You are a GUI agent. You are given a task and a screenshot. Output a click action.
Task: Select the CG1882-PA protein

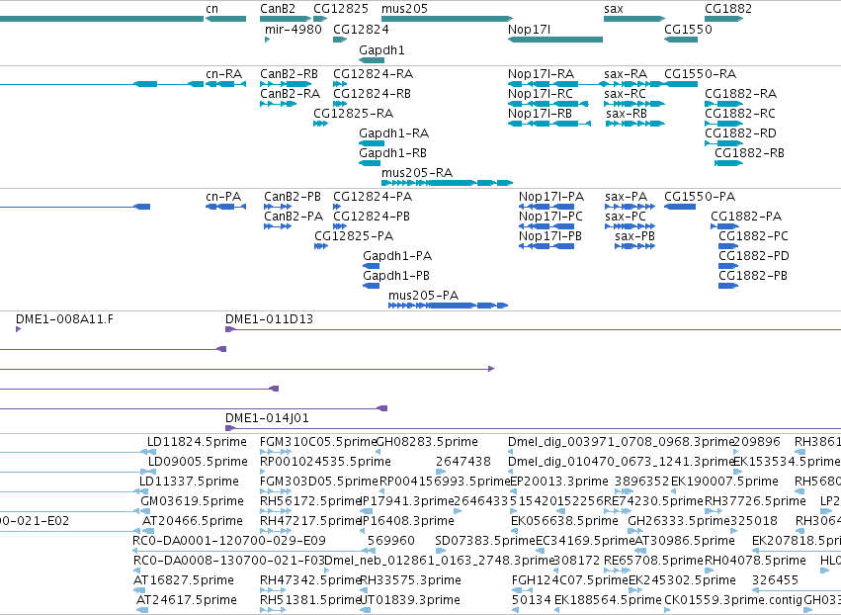pos(724,226)
